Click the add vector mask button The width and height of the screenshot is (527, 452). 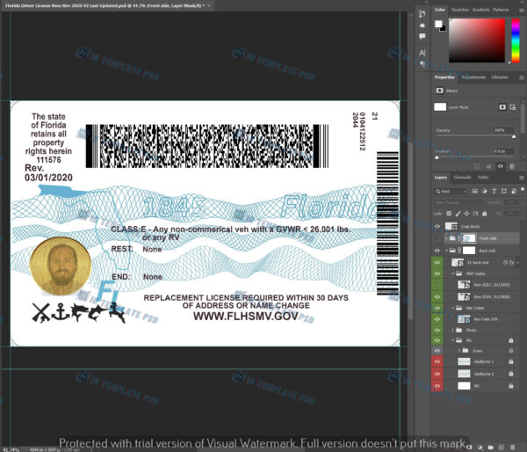[x=512, y=107]
